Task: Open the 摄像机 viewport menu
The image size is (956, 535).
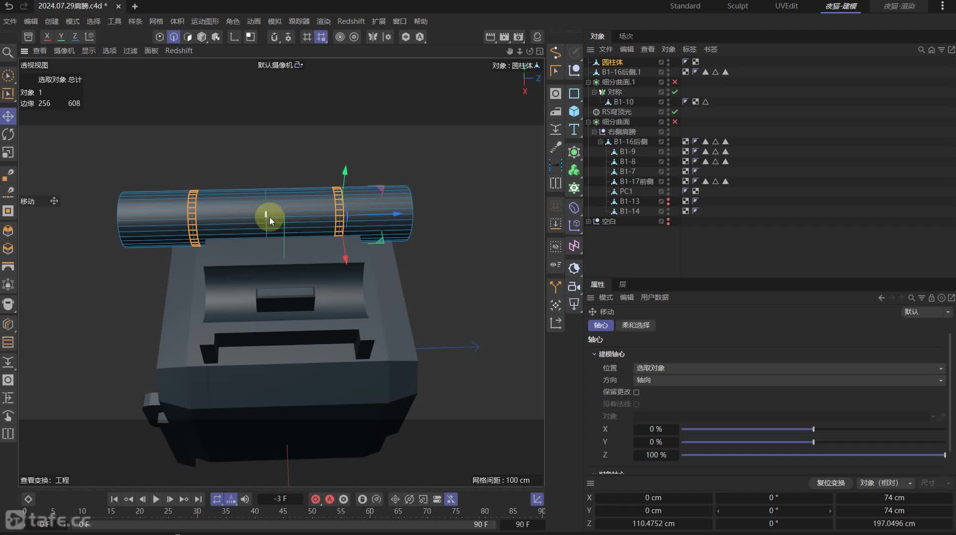Action: 64,51
